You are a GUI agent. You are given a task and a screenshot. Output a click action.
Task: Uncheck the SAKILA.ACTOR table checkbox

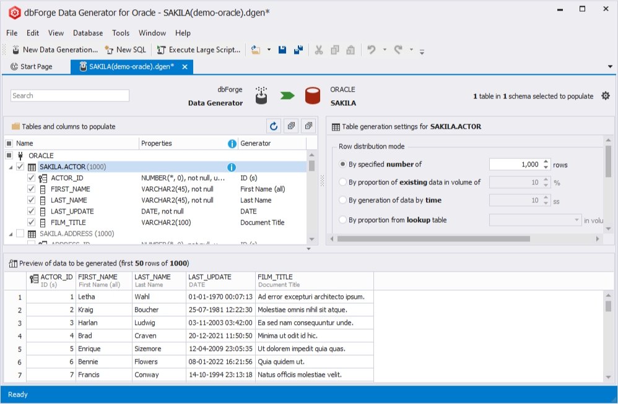coord(20,167)
